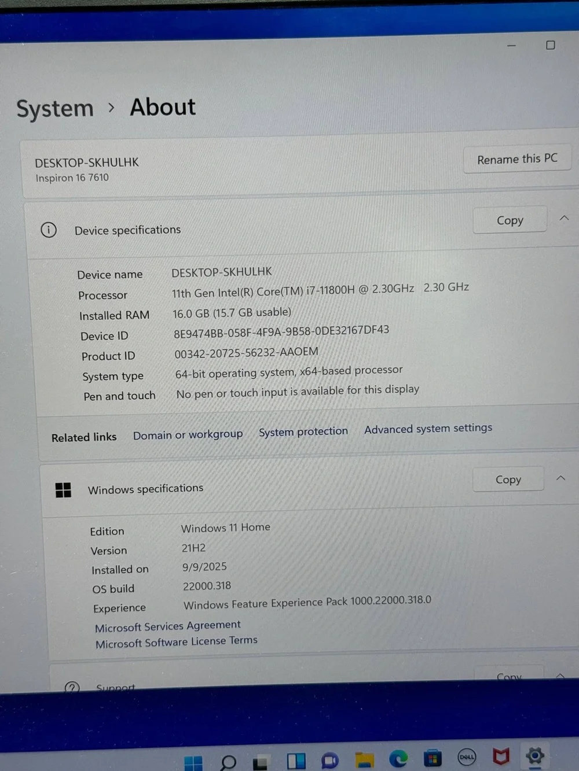
Task: Open Advanced system settings link
Action: click(428, 429)
